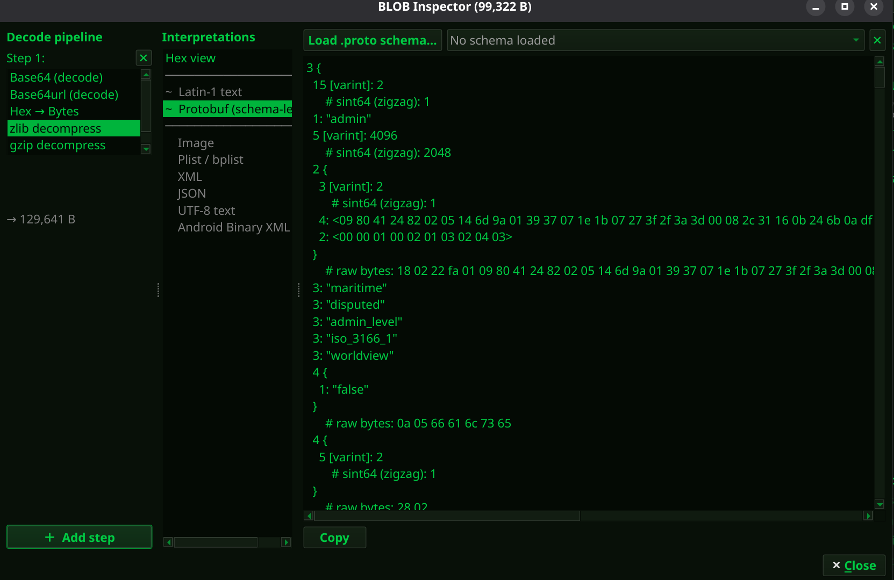Select zlib decompress in the list
This screenshot has height=580, width=894.
(x=74, y=128)
